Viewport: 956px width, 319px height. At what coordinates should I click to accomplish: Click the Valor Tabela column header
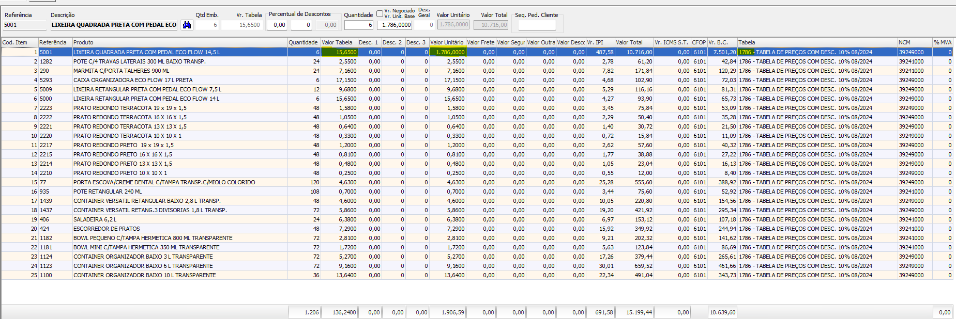pyautogui.click(x=338, y=42)
